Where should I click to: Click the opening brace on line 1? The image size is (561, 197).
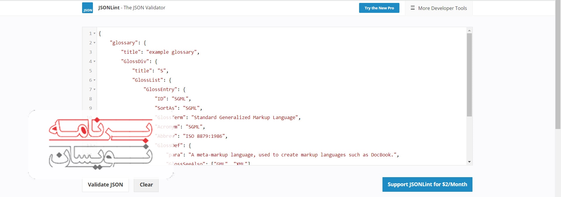[100, 33]
